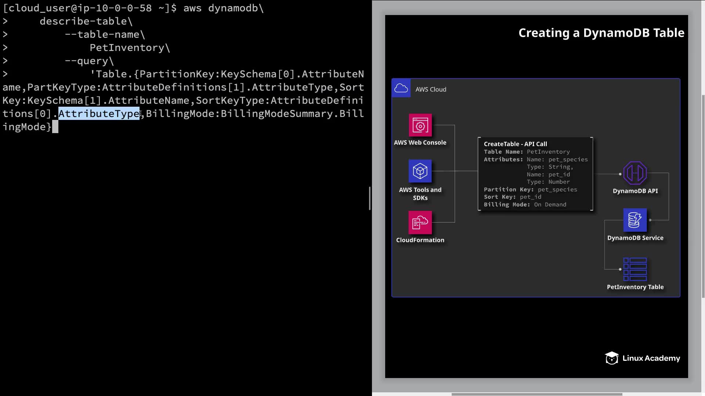
Task: Click the AWS Web Console icon
Action: pyautogui.click(x=420, y=125)
